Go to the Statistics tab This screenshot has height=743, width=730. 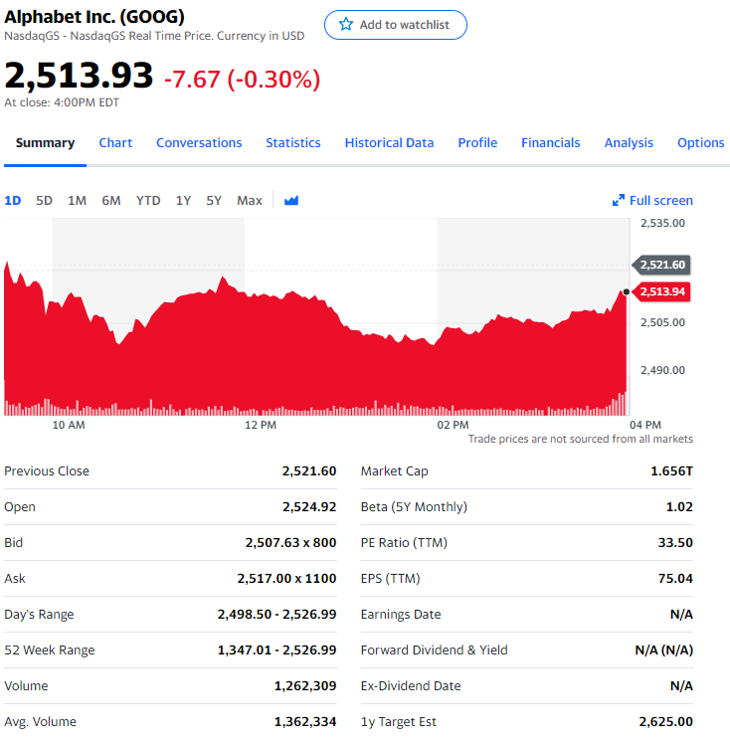(x=293, y=142)
